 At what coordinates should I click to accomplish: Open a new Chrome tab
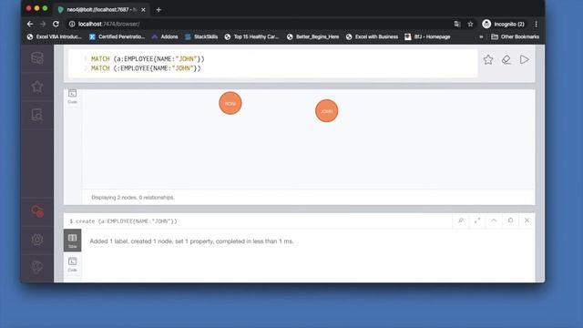(x=159, y=10)
